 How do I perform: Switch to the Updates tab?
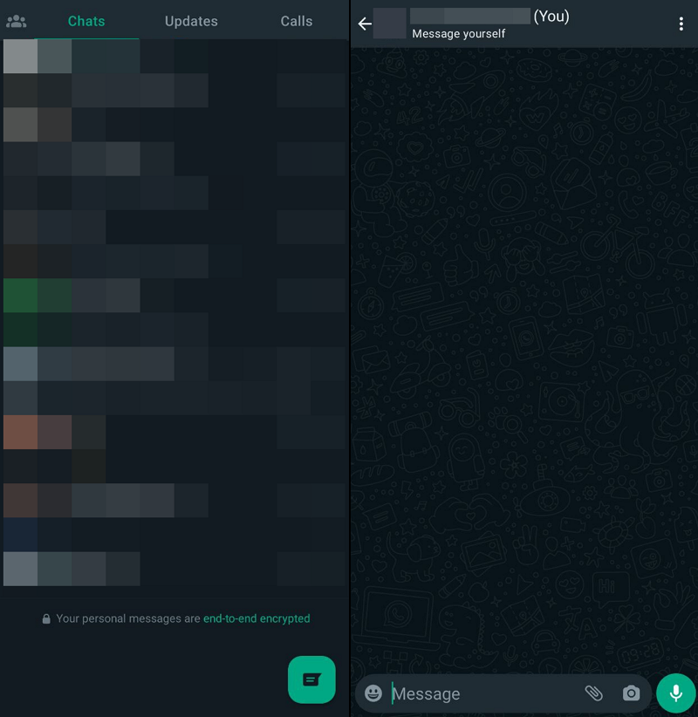[x=191, y=21]
